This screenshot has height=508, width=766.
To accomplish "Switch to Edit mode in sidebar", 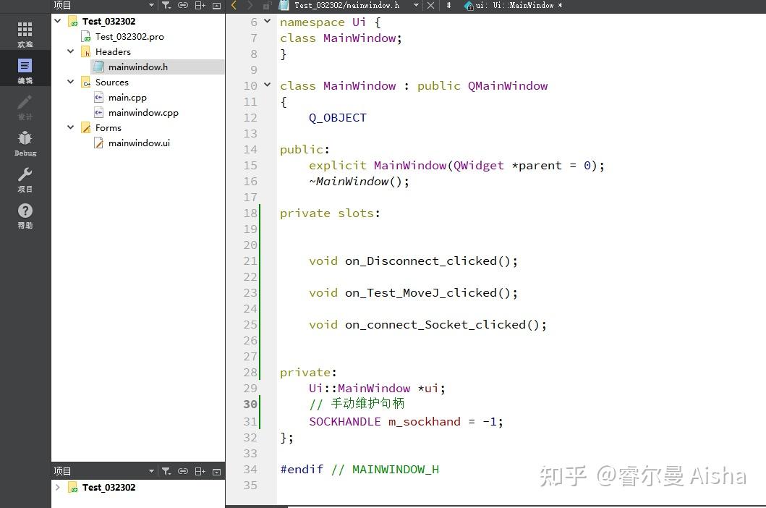I will point(25,70).
